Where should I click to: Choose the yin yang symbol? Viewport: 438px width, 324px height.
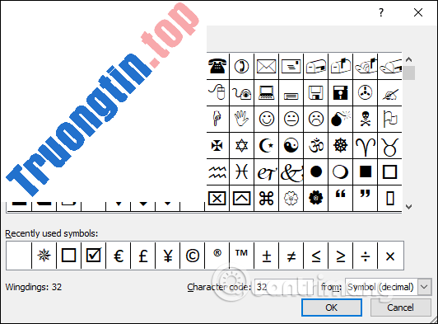291,145
